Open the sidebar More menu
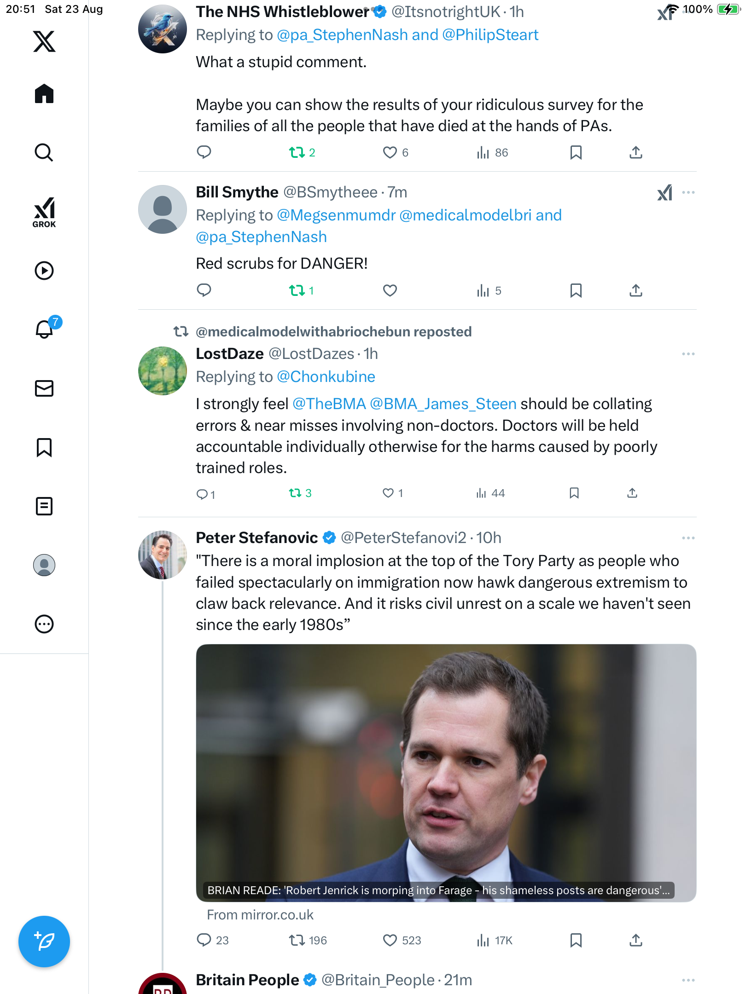 point(44,624)
